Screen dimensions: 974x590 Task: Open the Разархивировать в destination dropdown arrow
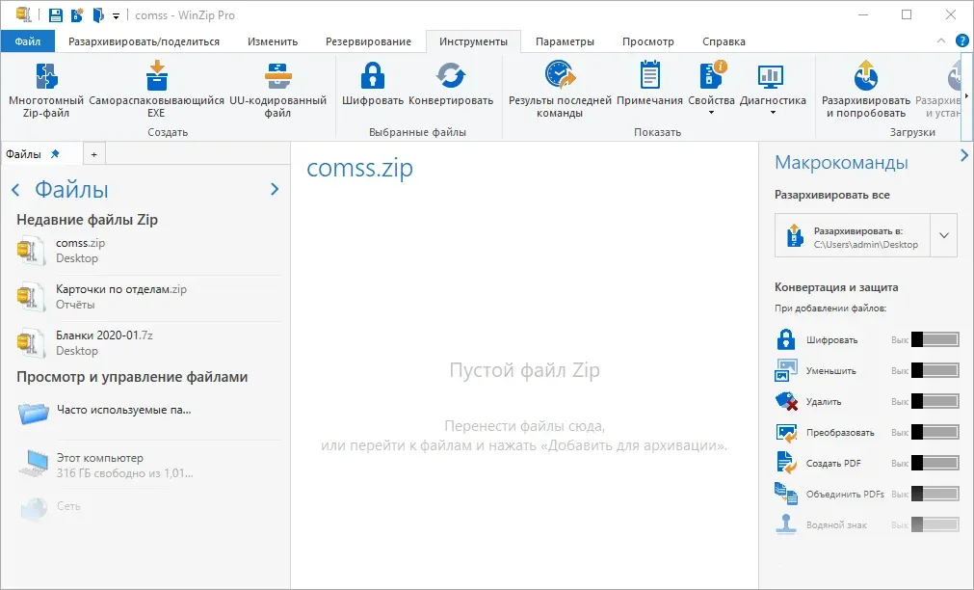(x=943, y=235)
